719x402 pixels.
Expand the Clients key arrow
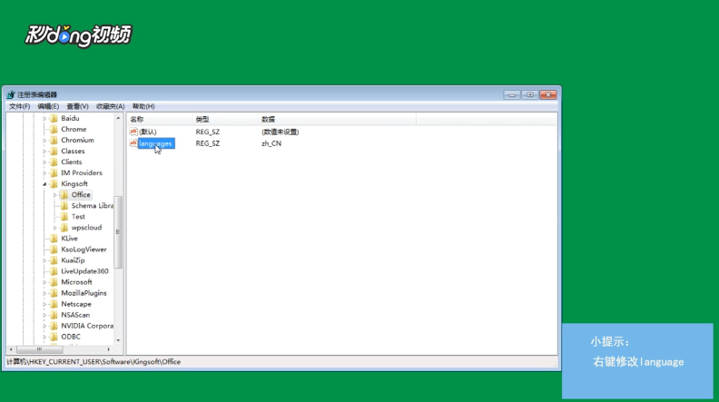pos(44,162)
